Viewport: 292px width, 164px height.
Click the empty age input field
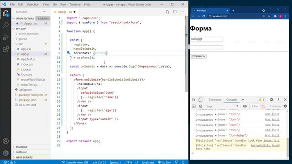pos(206,47)
